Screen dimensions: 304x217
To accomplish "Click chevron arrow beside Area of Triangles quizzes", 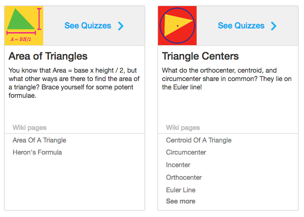I will (120, 26).
